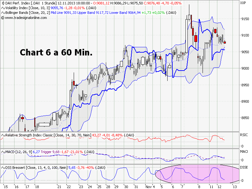Click the DAX Perf. Index chart icon

tap(3, 3)
